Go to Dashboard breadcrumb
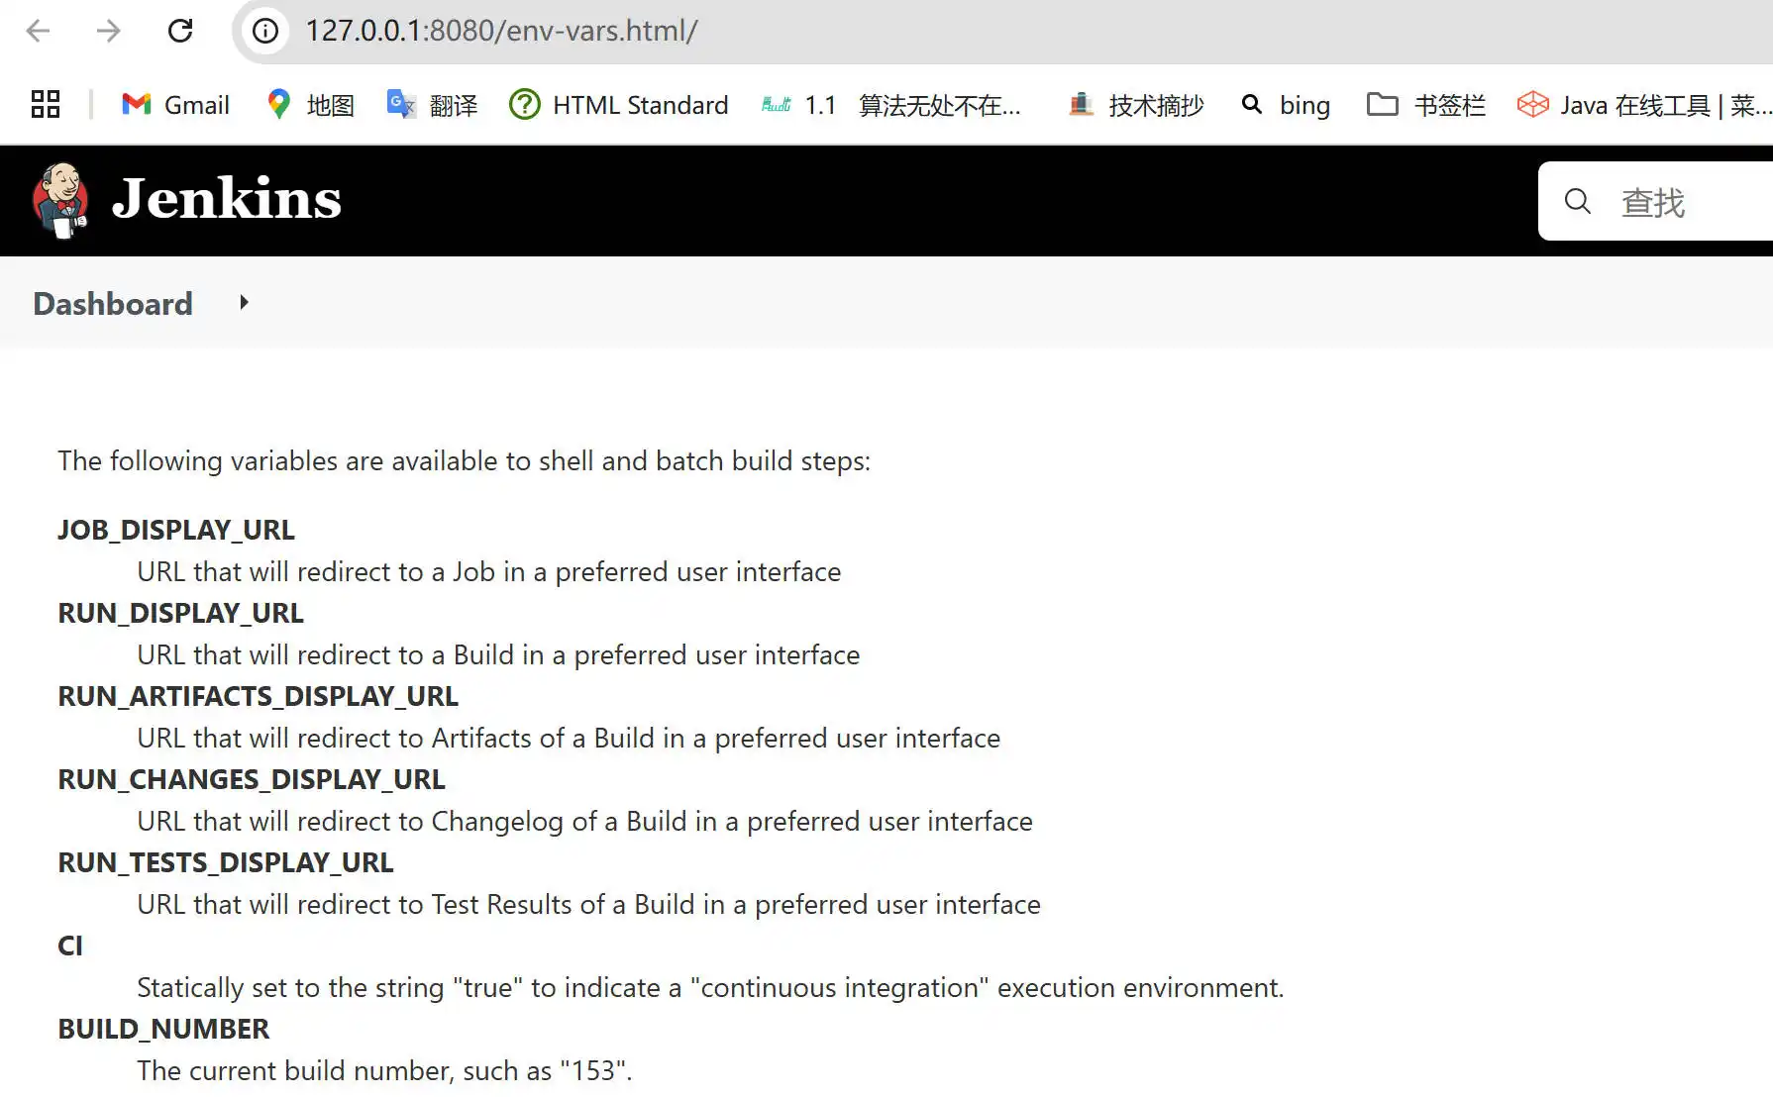 point(113,304)
